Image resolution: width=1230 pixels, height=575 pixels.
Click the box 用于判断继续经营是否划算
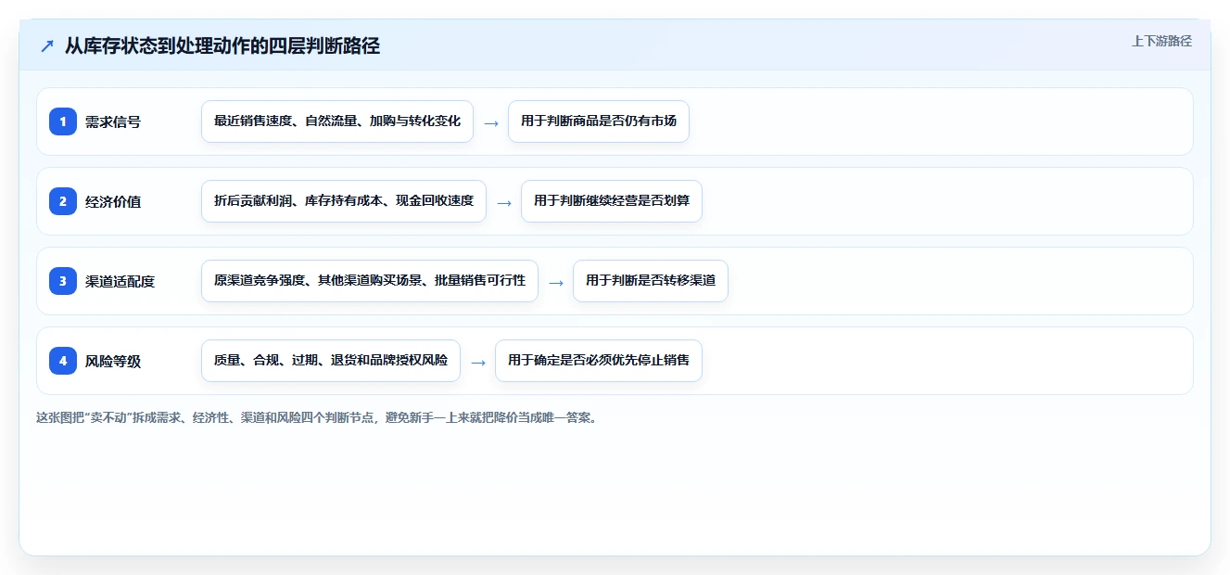pyautogui.click(x=612, y=201)
